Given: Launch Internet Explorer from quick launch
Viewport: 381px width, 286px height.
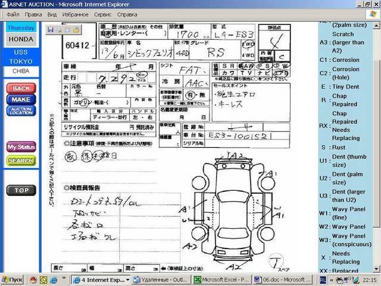Looking at the screenshot, I should click(54, 280).
